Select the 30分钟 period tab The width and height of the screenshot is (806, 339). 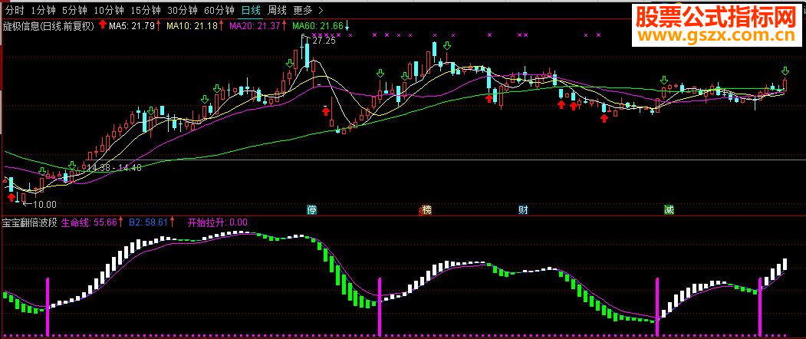point(183,10)
